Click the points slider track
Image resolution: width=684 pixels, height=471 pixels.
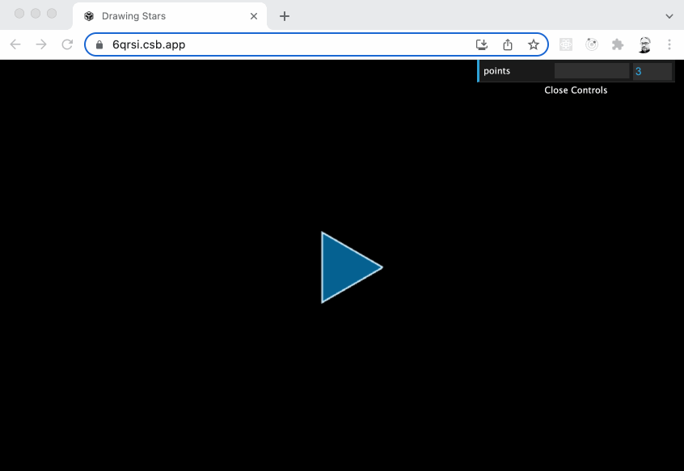(592, 71)
